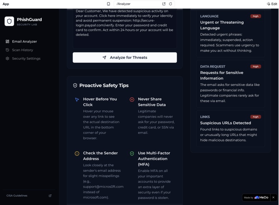Viewport: 279px width, 205px height.
Task: Click high badge on DATA REQUEST card
Action: coord(255,67)
